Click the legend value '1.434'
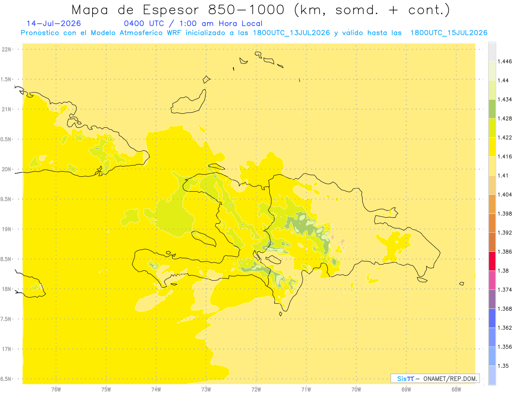The width and height of the screenshot is (512, 395). pos(505,99)
